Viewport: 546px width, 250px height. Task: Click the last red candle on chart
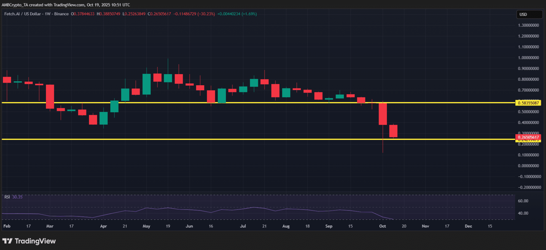[x=393, y=131]
